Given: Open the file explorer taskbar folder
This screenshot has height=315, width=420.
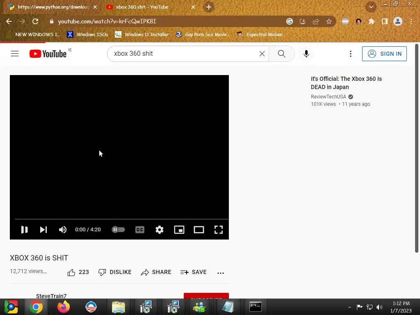Looking at the screenshot, I should point(119,307).
